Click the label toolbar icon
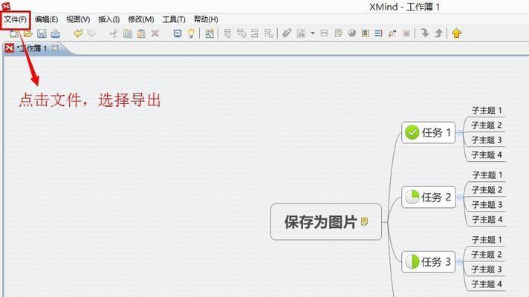Viewport: 529px width, 297px height. tap(324, 33)
